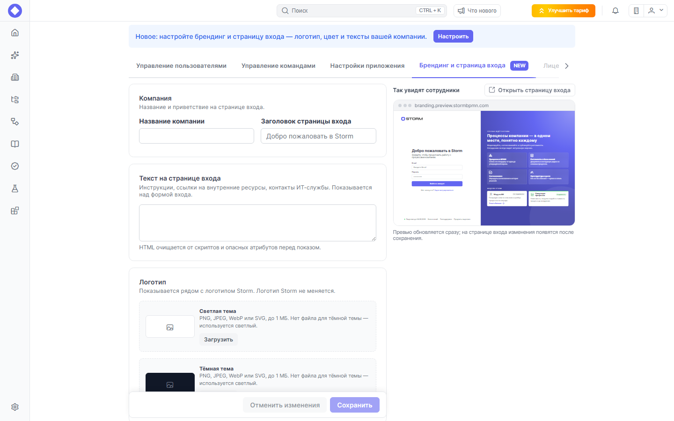Click the organization building icon in the header

click(x=636, y=11)
